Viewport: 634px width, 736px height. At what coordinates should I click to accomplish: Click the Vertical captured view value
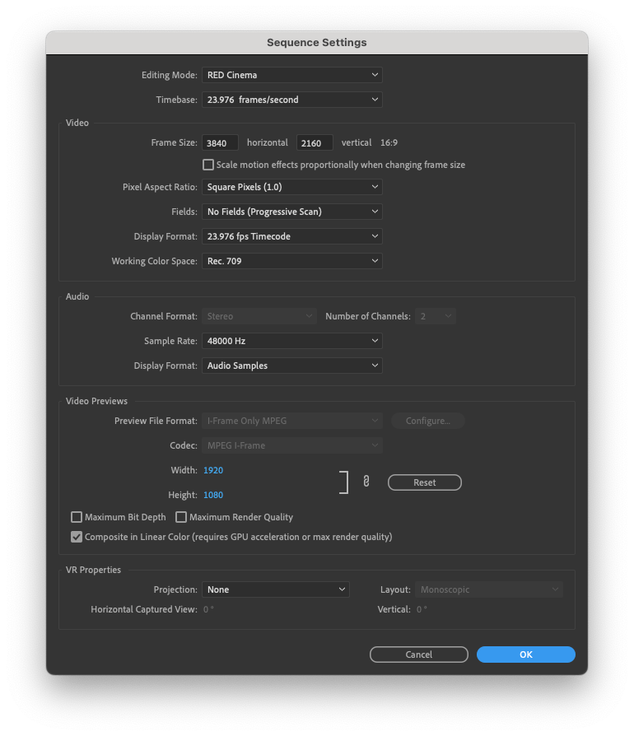(x=422, y=609)
